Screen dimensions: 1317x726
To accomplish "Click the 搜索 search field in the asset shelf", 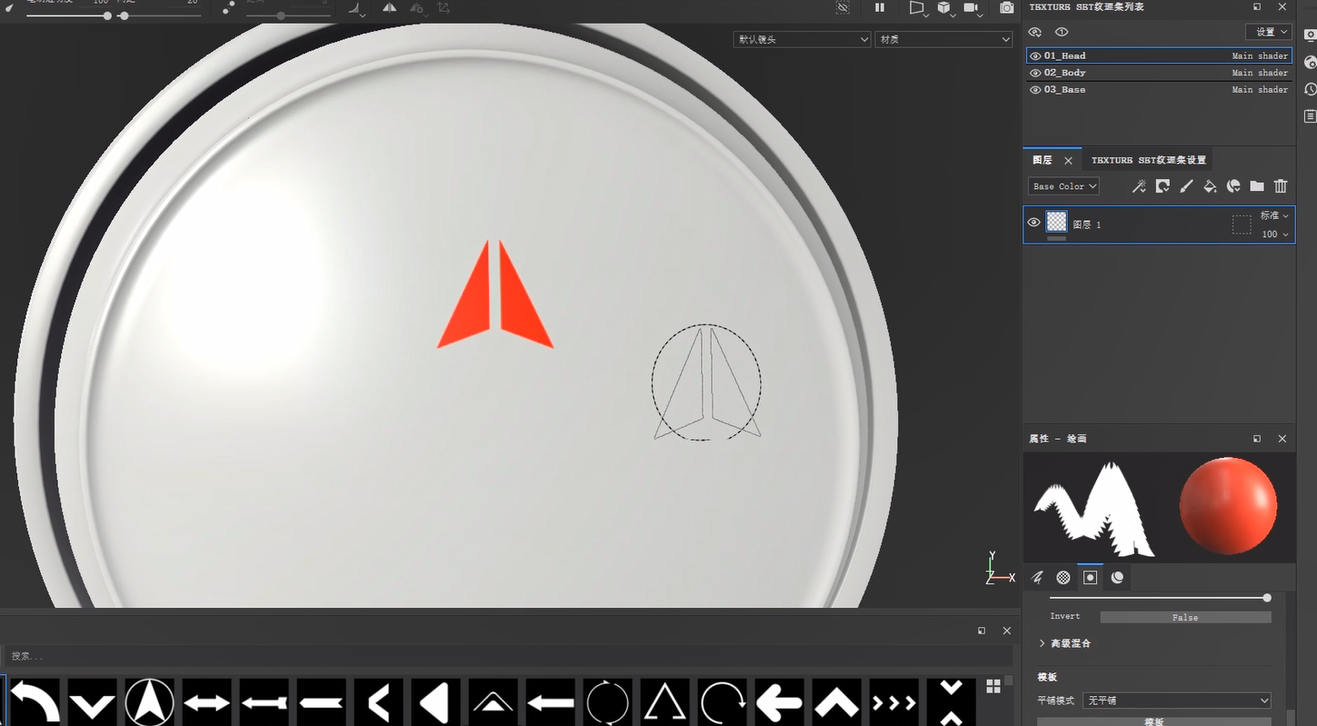I will [509, 655].
